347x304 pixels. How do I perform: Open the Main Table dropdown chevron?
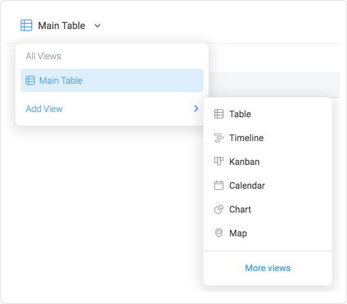(97, 26)
